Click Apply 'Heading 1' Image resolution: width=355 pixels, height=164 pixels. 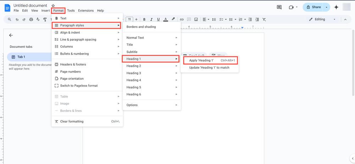click(211, 61)
